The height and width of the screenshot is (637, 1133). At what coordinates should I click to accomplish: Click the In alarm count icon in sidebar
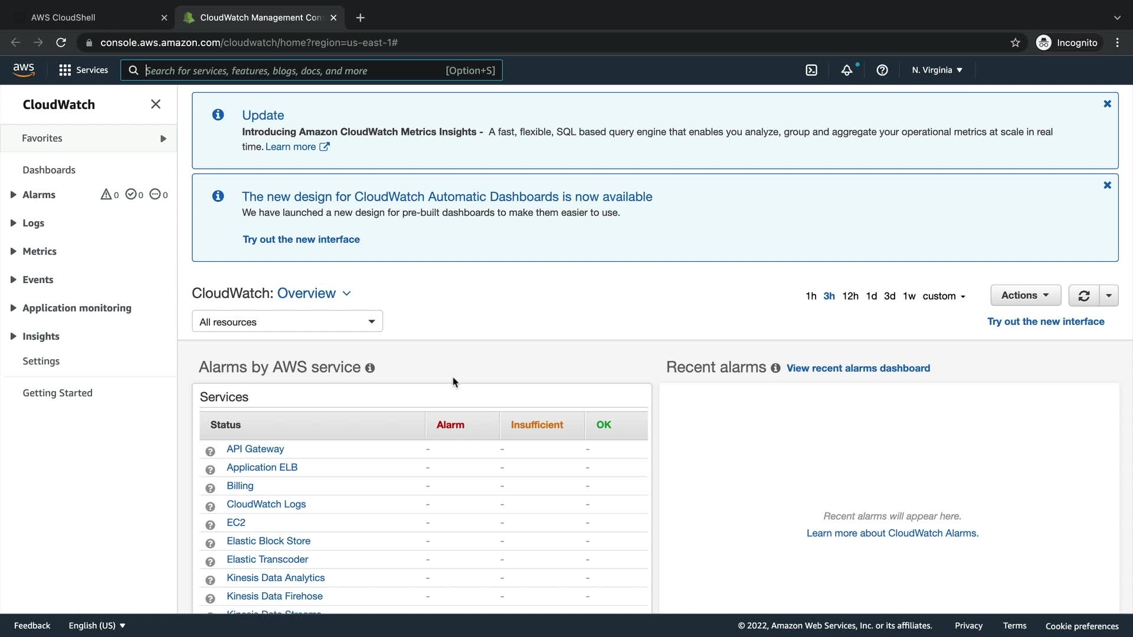pos(106,195)
